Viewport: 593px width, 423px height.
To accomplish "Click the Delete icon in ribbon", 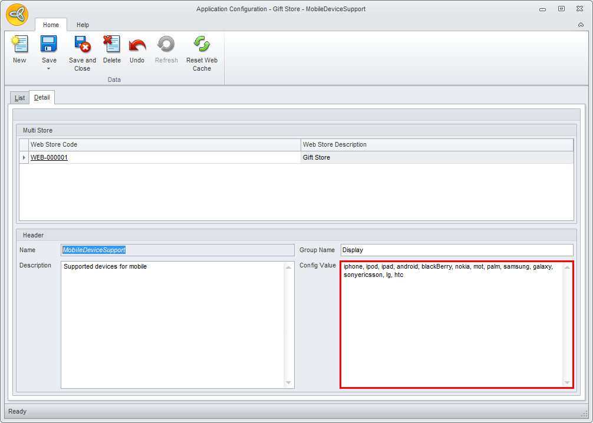I will coord(111,45).
